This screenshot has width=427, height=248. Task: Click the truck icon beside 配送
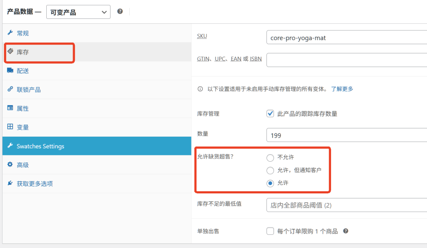(10, 70)
